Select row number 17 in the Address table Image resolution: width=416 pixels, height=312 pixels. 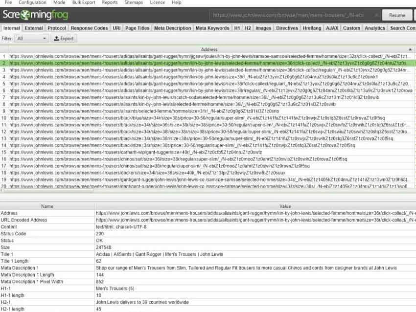coord(208,166)
